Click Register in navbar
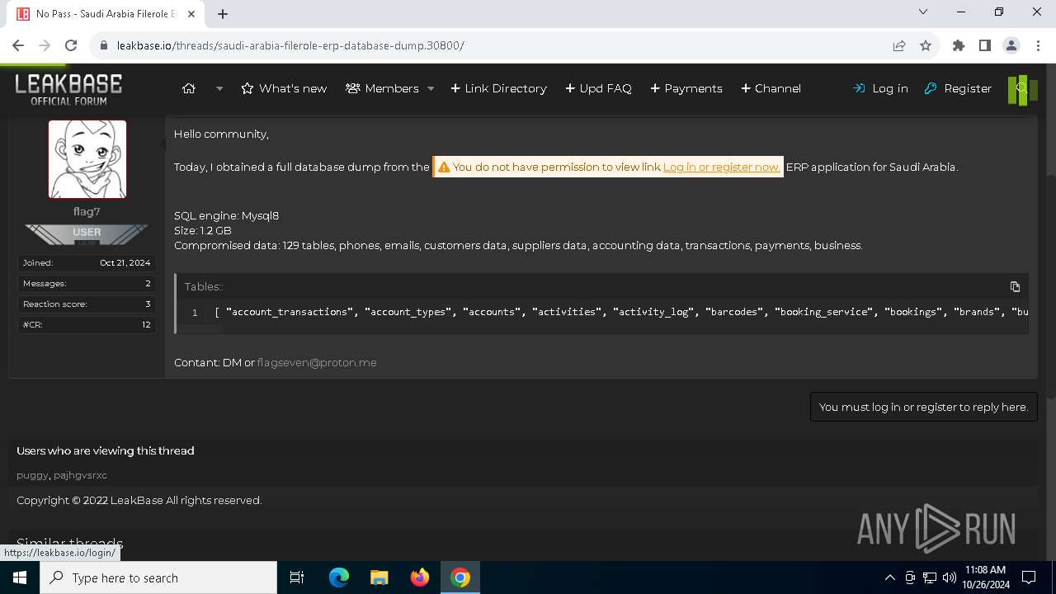The width and height of the screenshot is (1056, 594). [958, 88]
